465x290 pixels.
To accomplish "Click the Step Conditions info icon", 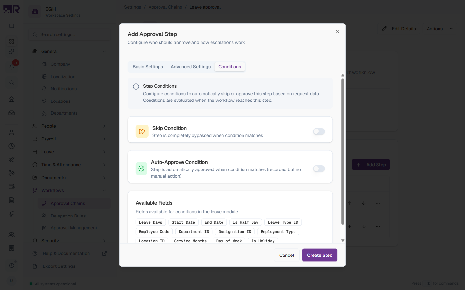I will tap(136, 87).
